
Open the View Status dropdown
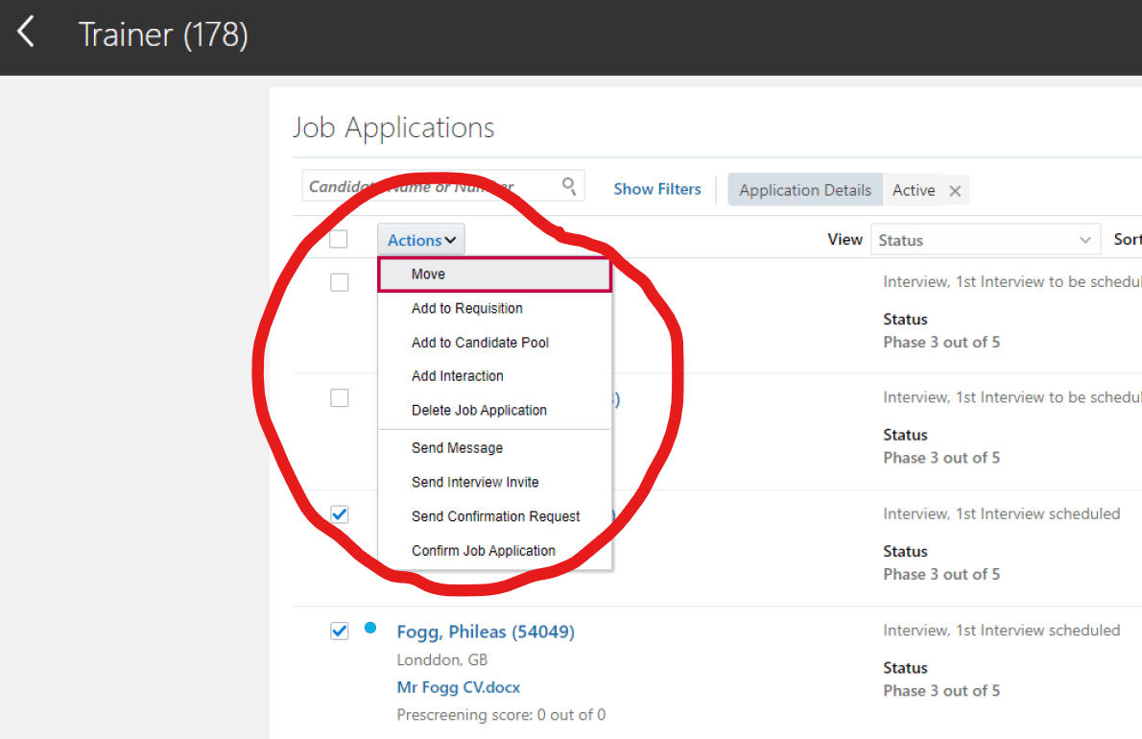click(x=985, y=240)
